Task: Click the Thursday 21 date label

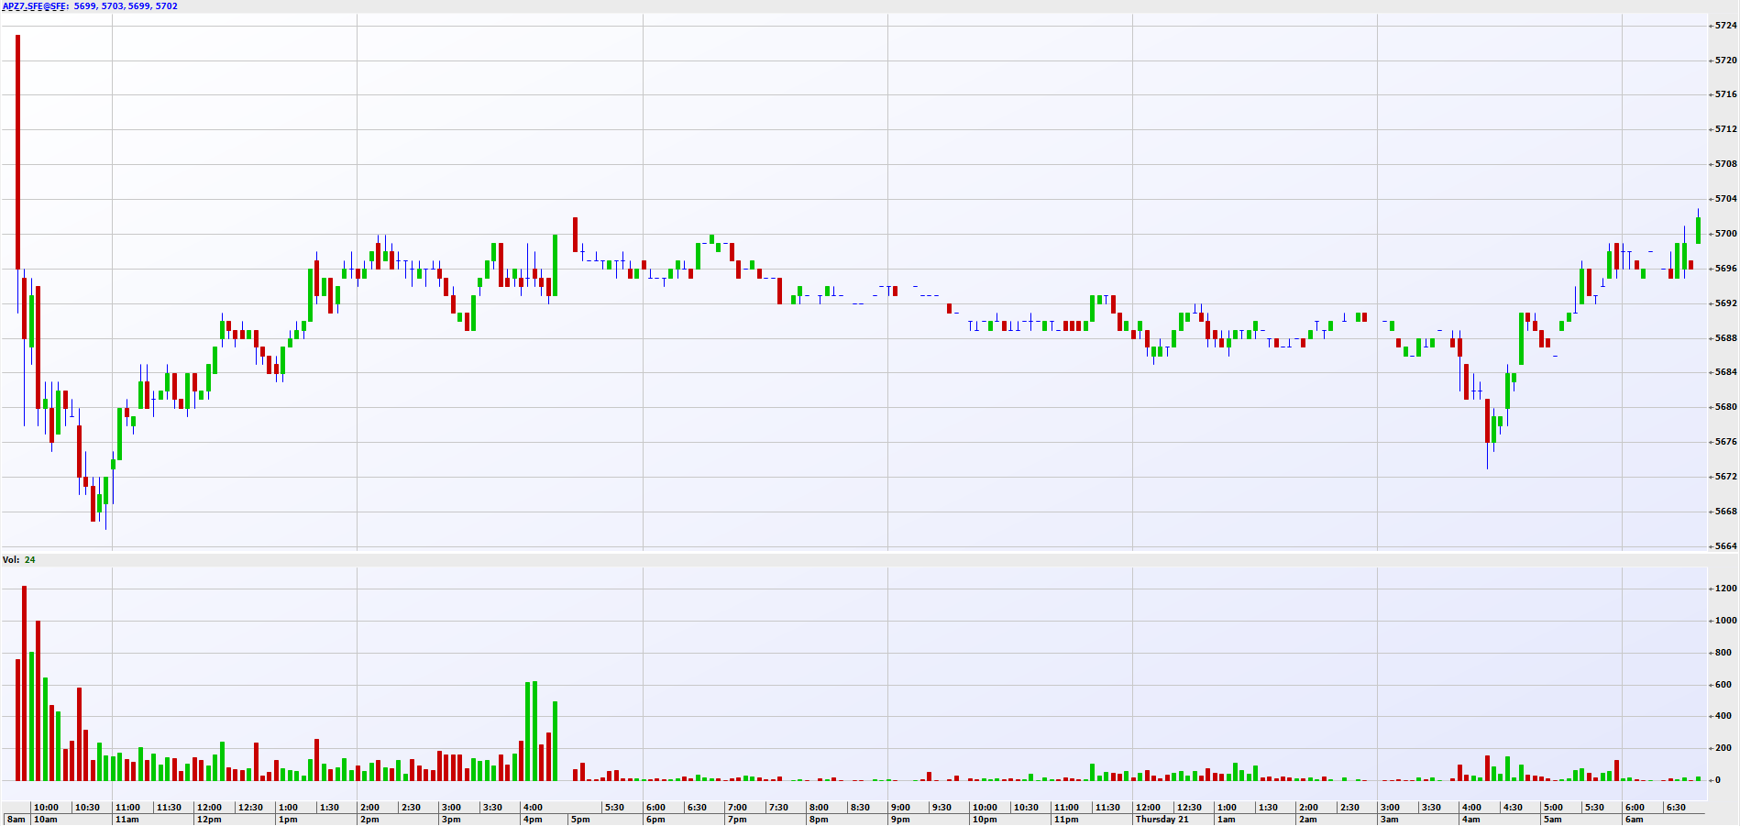Action: (1162, 820)
